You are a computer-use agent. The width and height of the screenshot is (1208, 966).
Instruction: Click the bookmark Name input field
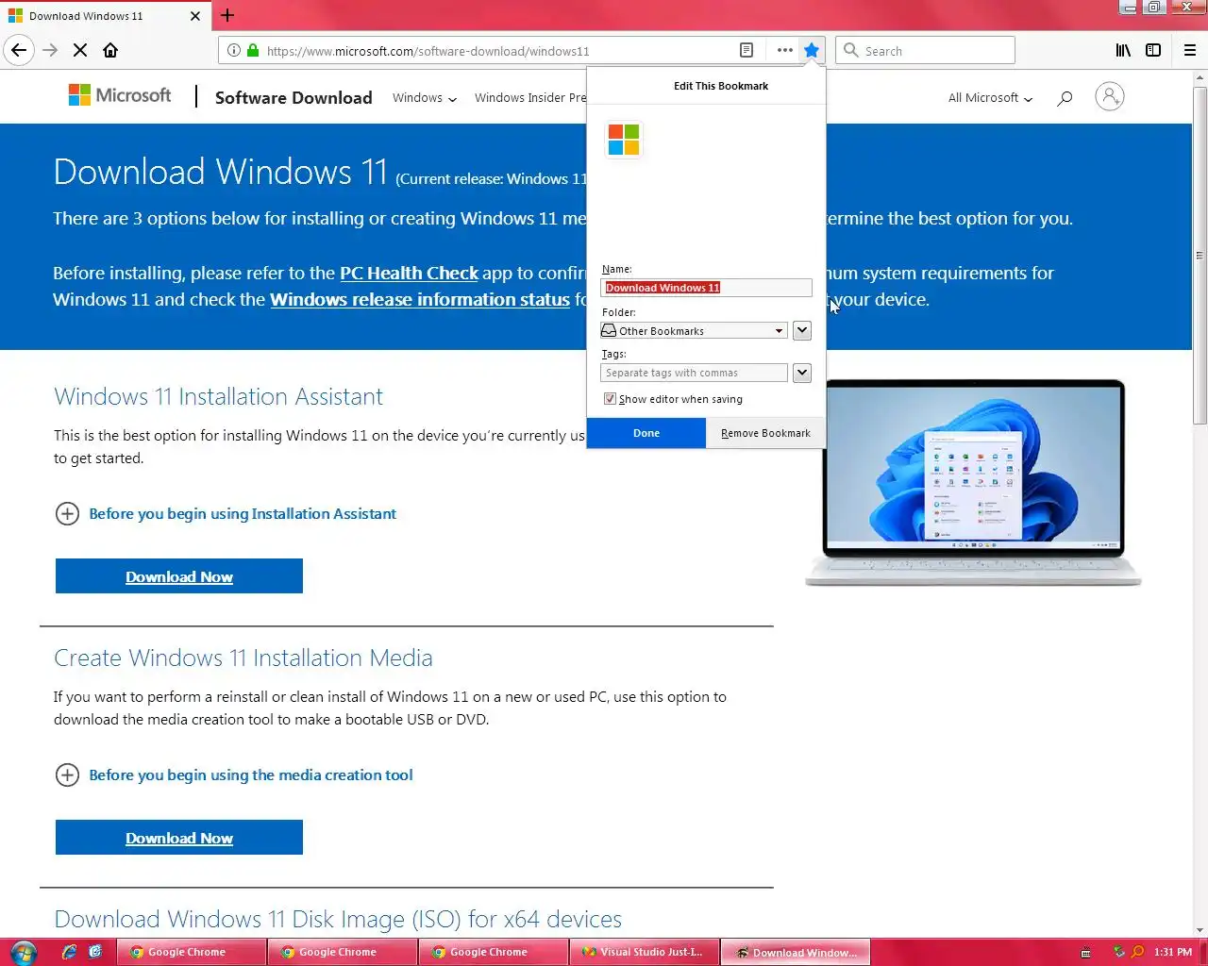coord(706,288)
